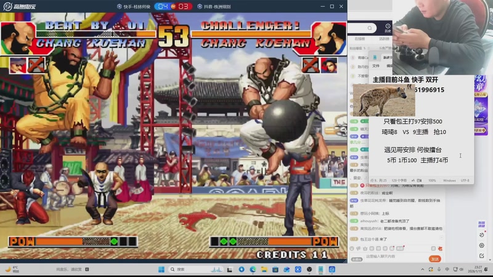Switch to the 在线榜 tab
The height and width of the screenshot is (277, 493).
(x=360, y=39)
